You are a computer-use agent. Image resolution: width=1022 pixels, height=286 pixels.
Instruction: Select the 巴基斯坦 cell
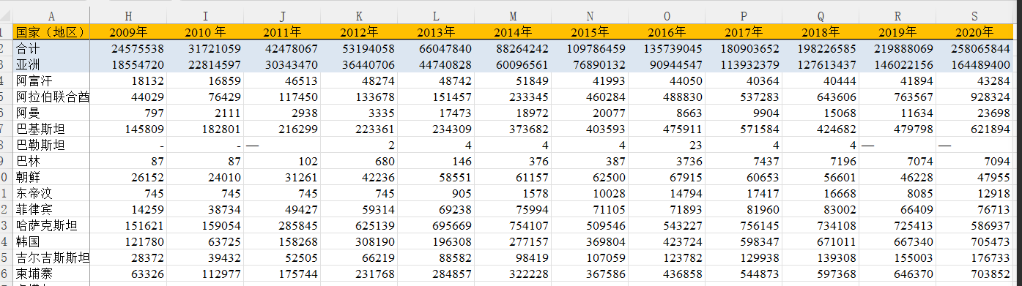click(x=51, y=129)
